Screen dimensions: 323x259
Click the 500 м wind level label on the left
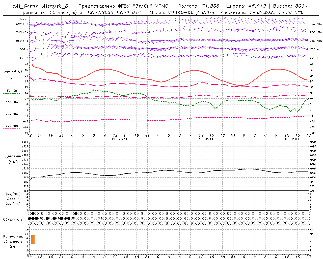pyautogui.click(x=24, y=49)
